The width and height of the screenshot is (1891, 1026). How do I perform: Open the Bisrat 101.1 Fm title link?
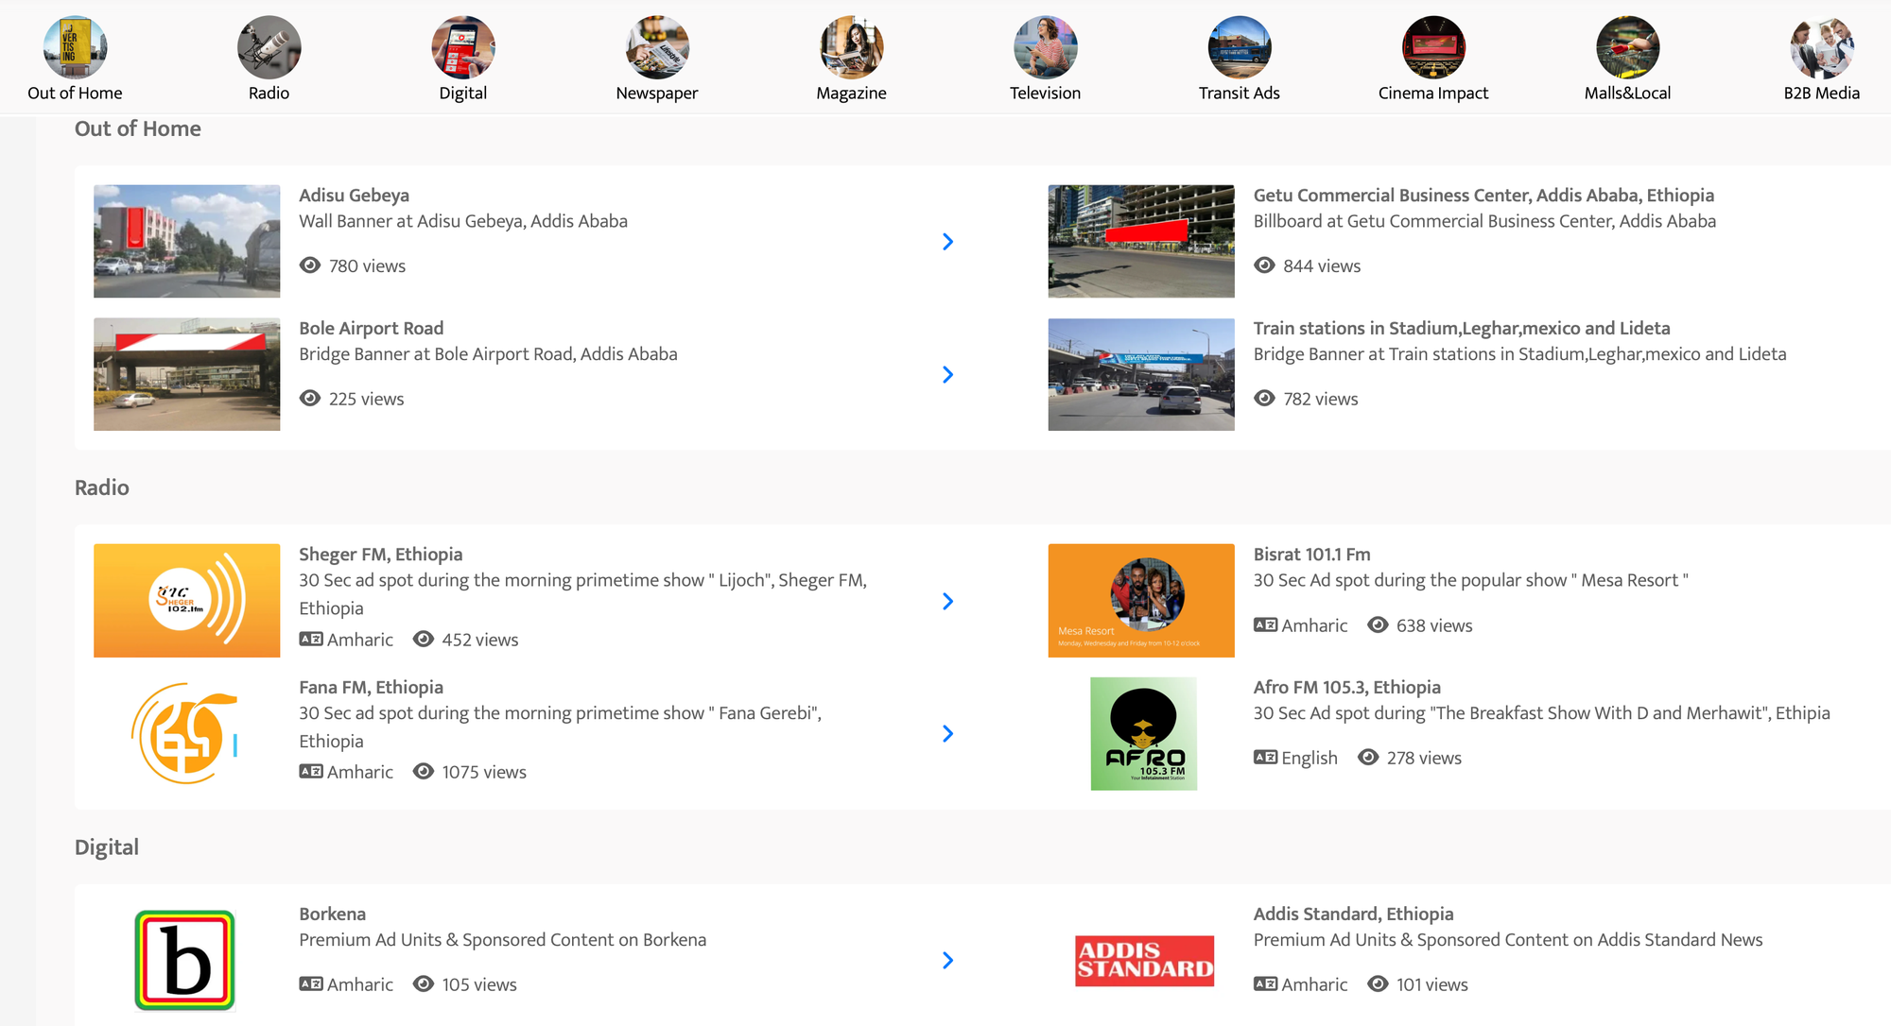(1312, 555)
